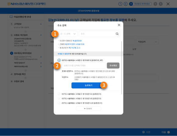
Task: Click the gray address confirm button
Action: pos(113,66)
